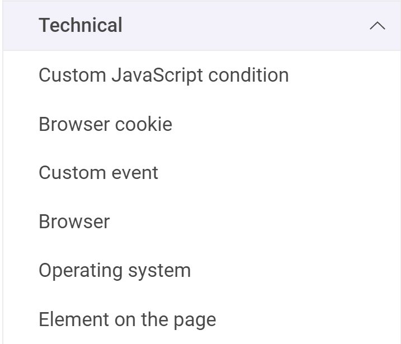Collapse the Technical section using the chevron

pyautogui.click(x=378, y=26)
